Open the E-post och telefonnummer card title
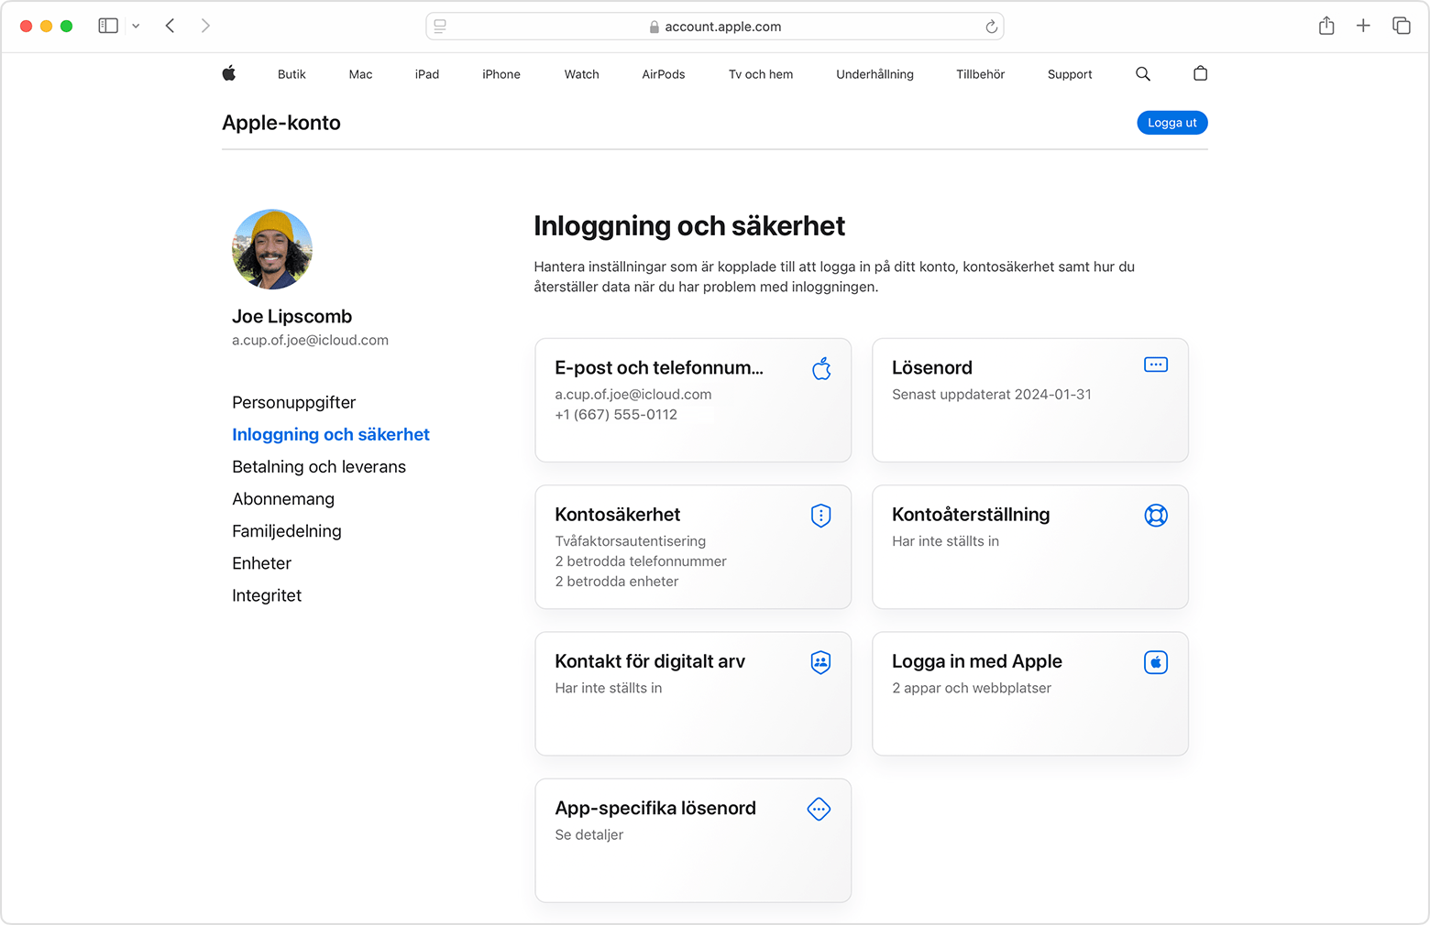The height and width of the screenshot is (925, 1430). (x=659, y=368)
